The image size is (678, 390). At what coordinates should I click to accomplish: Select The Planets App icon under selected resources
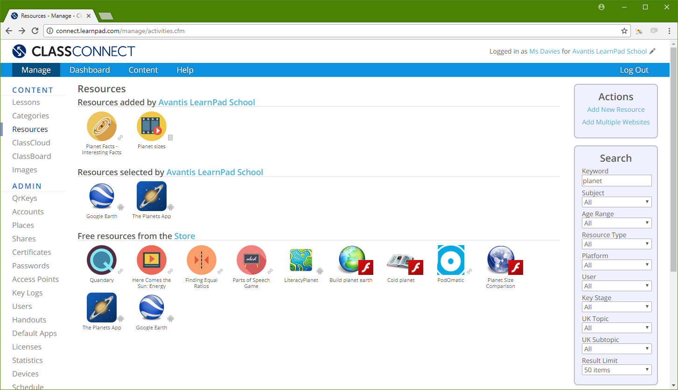tap(152, 196)
